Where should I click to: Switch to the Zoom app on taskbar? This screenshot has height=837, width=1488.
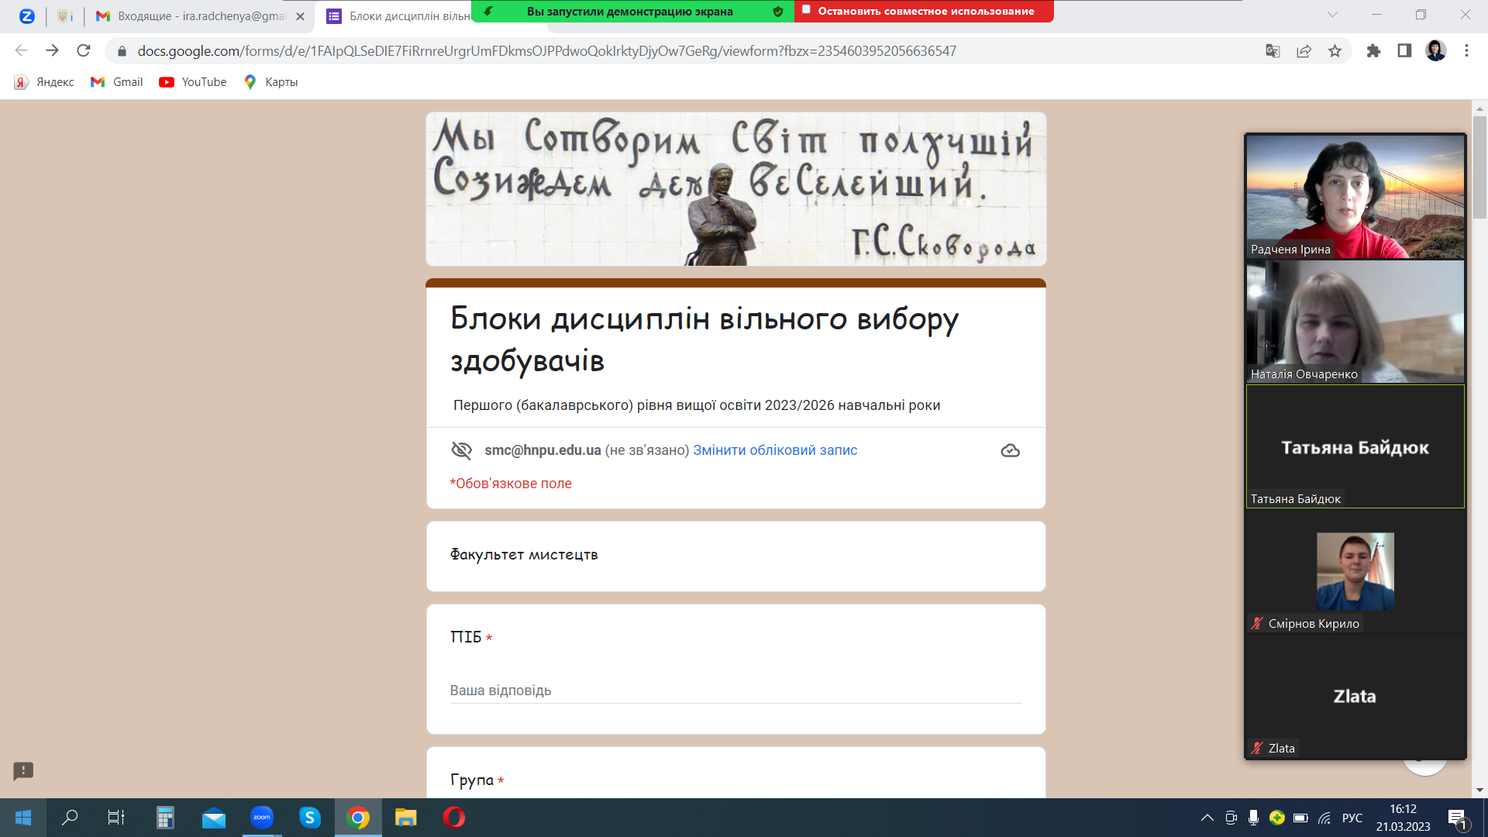coord(262,818)
